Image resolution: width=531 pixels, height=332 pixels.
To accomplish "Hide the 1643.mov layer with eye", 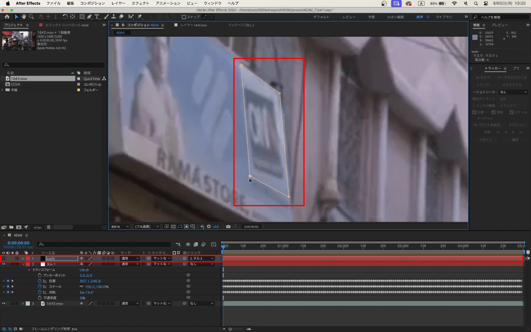I will pyautogui.click(x=4, y=303).
